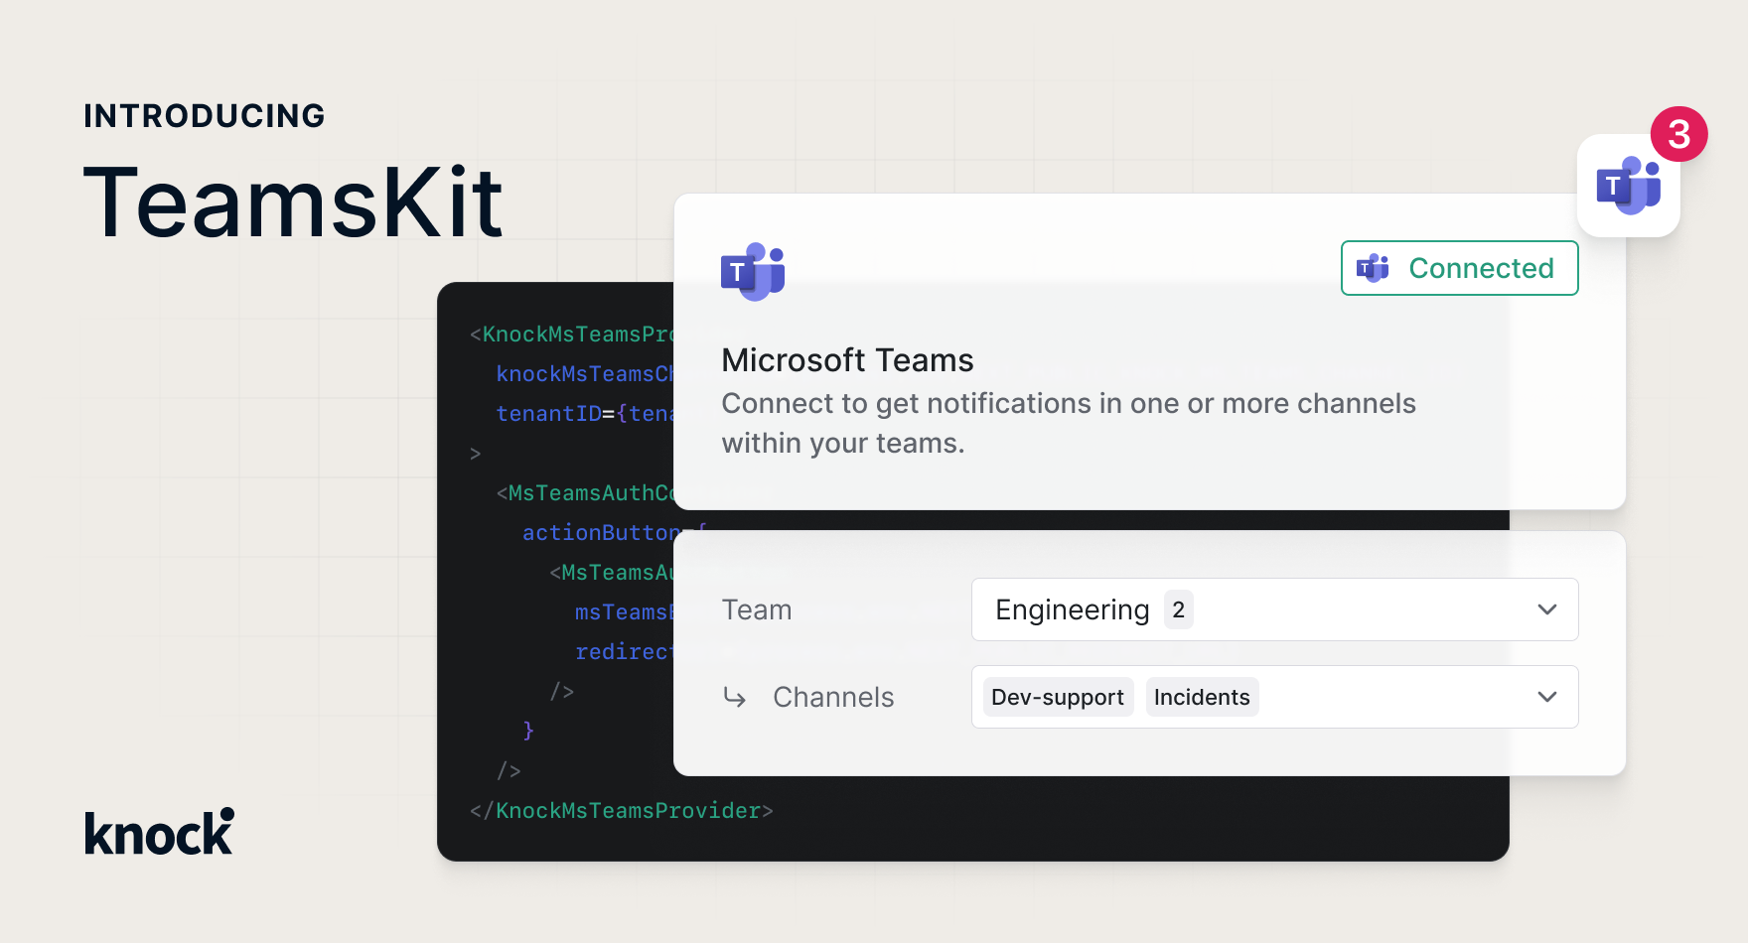
Task: Select the tenantID value in the code snippet
Action: tap(656, 413)
